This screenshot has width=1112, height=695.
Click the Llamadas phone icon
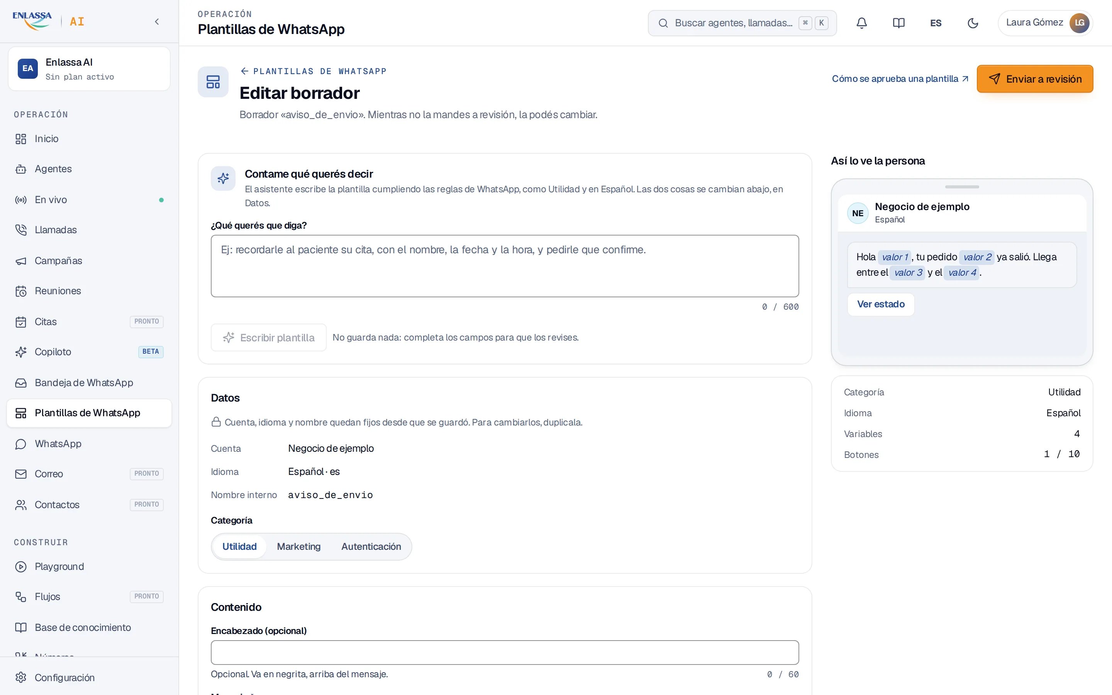click(21, 230)
